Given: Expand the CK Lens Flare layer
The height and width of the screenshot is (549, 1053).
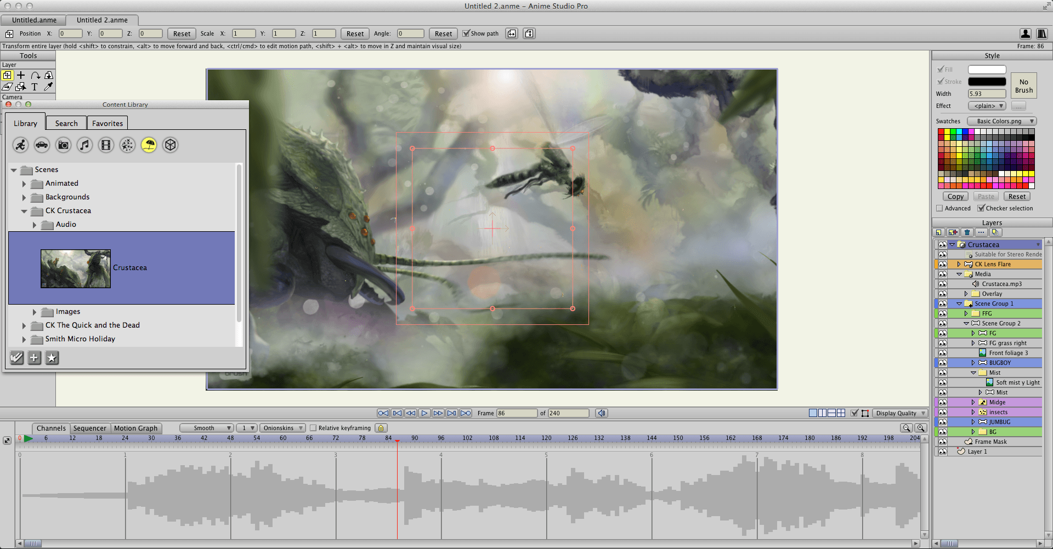Looking at the screenshot, I should coord(959,264).
